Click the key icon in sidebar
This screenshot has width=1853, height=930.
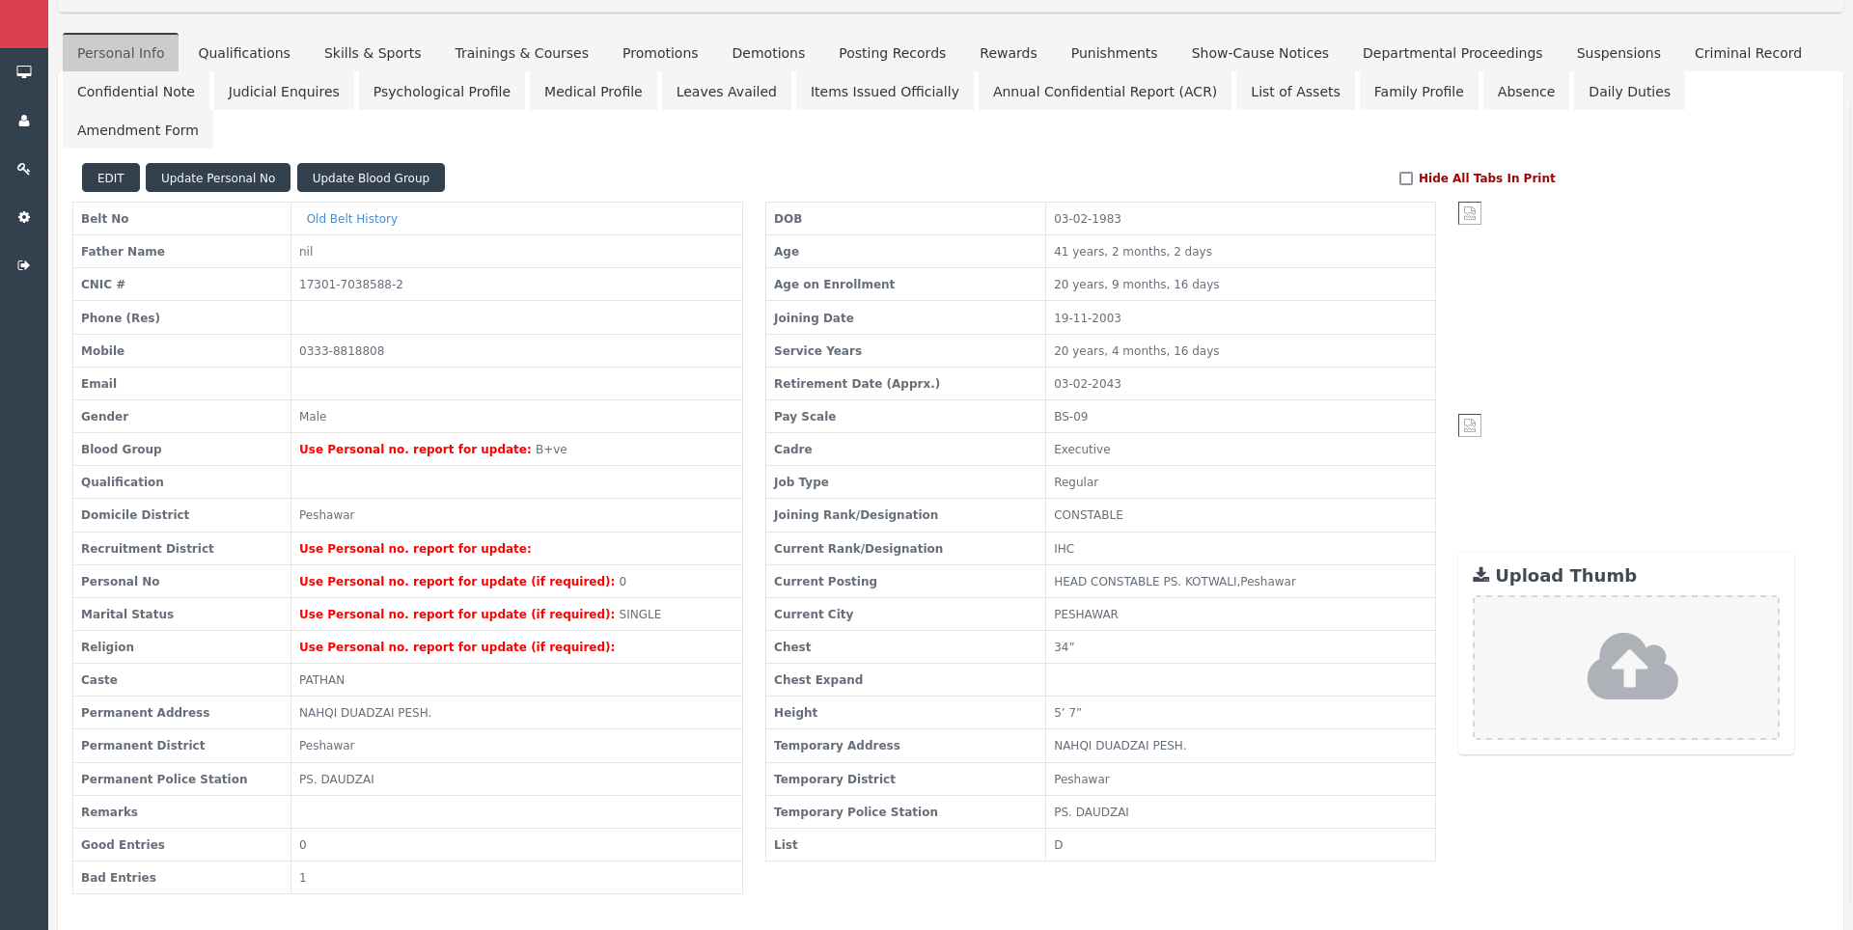tap(24, 169)
